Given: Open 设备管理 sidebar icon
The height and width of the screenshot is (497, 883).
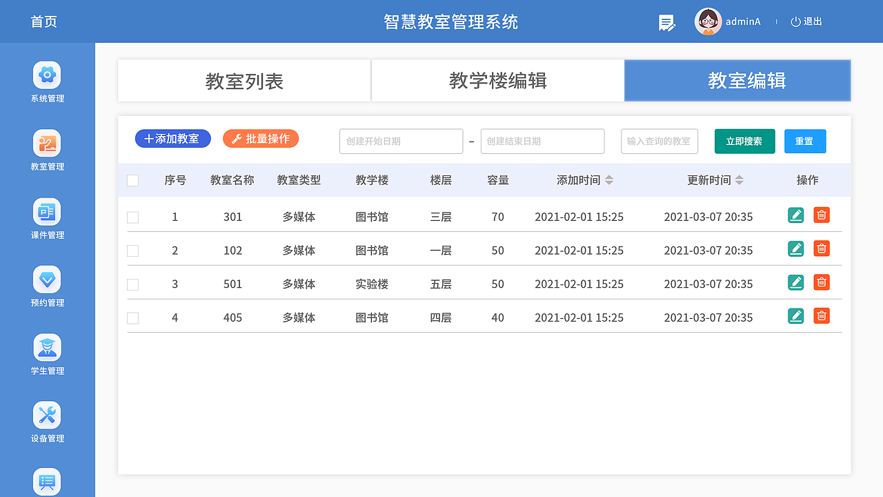Looking at the screenshot, I should coord(47,415).
